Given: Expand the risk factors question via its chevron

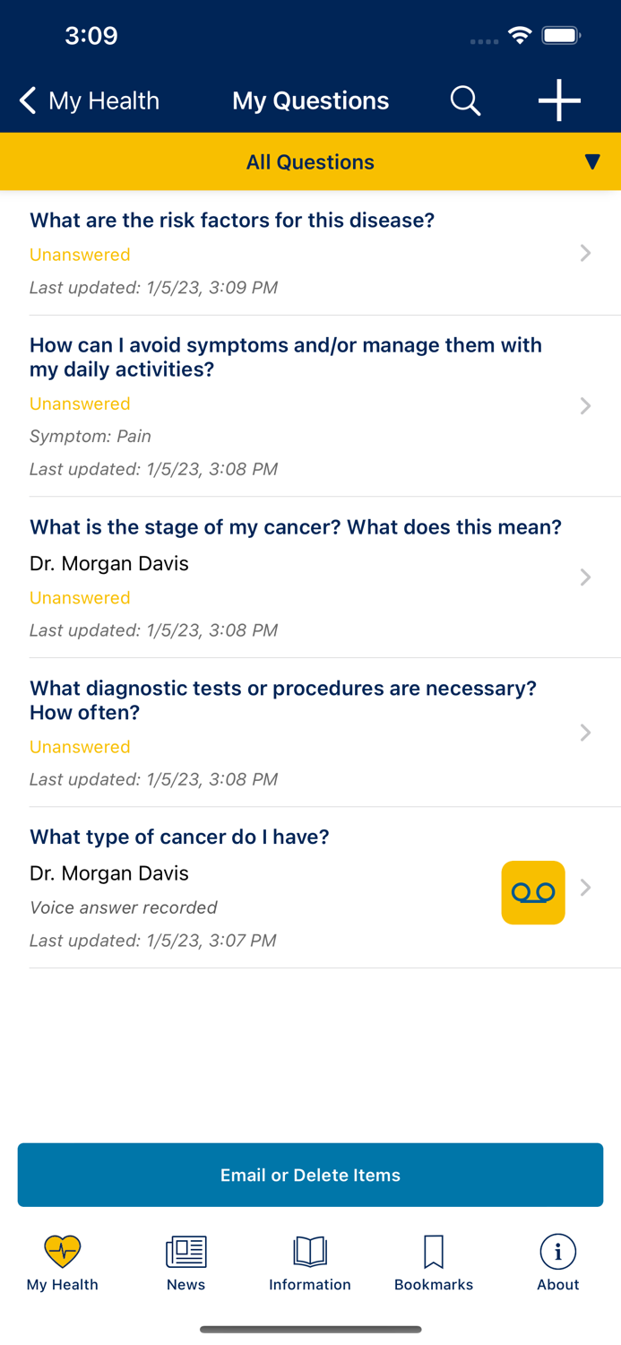Looking at the screenshot, I should coord(586,252).
